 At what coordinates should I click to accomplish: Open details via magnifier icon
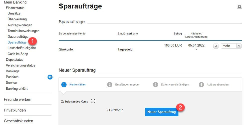tap(216, 46)
